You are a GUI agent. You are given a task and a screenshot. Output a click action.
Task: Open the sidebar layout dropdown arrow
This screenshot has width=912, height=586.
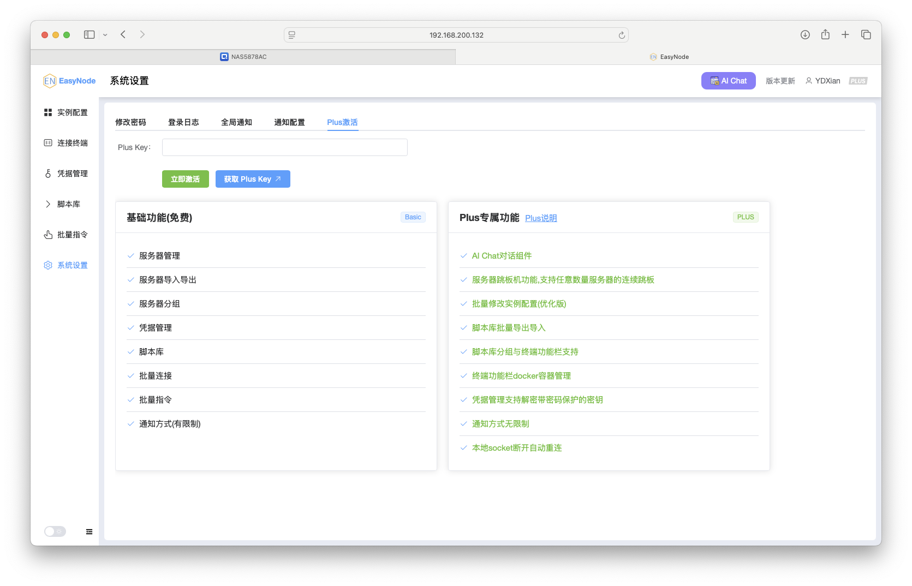point(105,34)
